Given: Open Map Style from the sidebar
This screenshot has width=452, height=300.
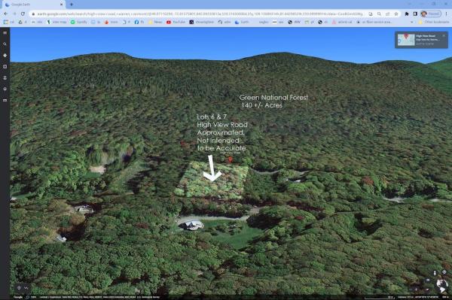Looking at the screenshot, I should pyautogui.click(x=5, y=89).
